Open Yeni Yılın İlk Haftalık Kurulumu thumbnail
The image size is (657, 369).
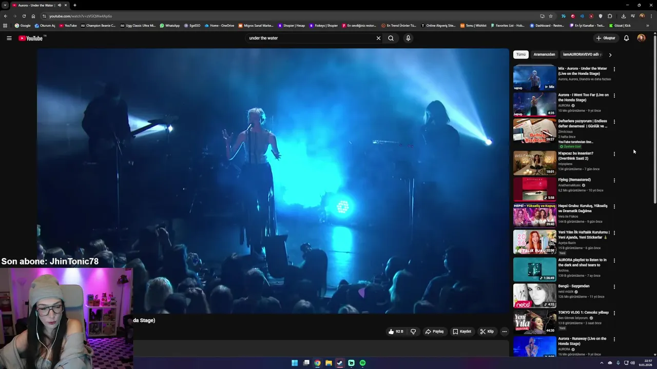[x=534, y=242]
